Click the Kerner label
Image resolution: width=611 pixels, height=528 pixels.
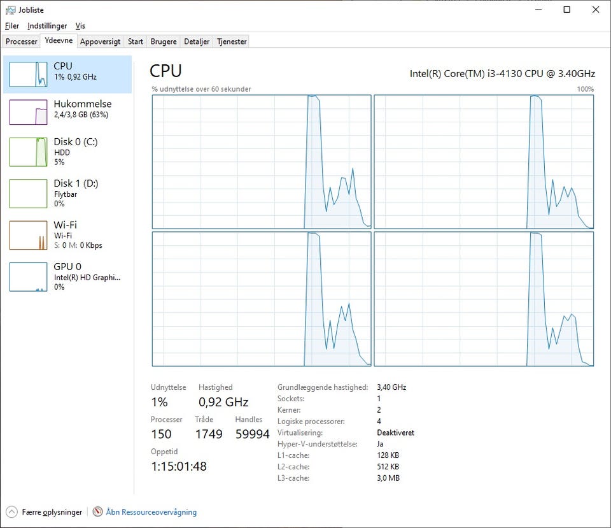tap(289, 410)
